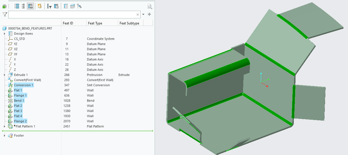The image size is (348, 155).
Task: Clear the search field with X
Action: pos(138,15)
